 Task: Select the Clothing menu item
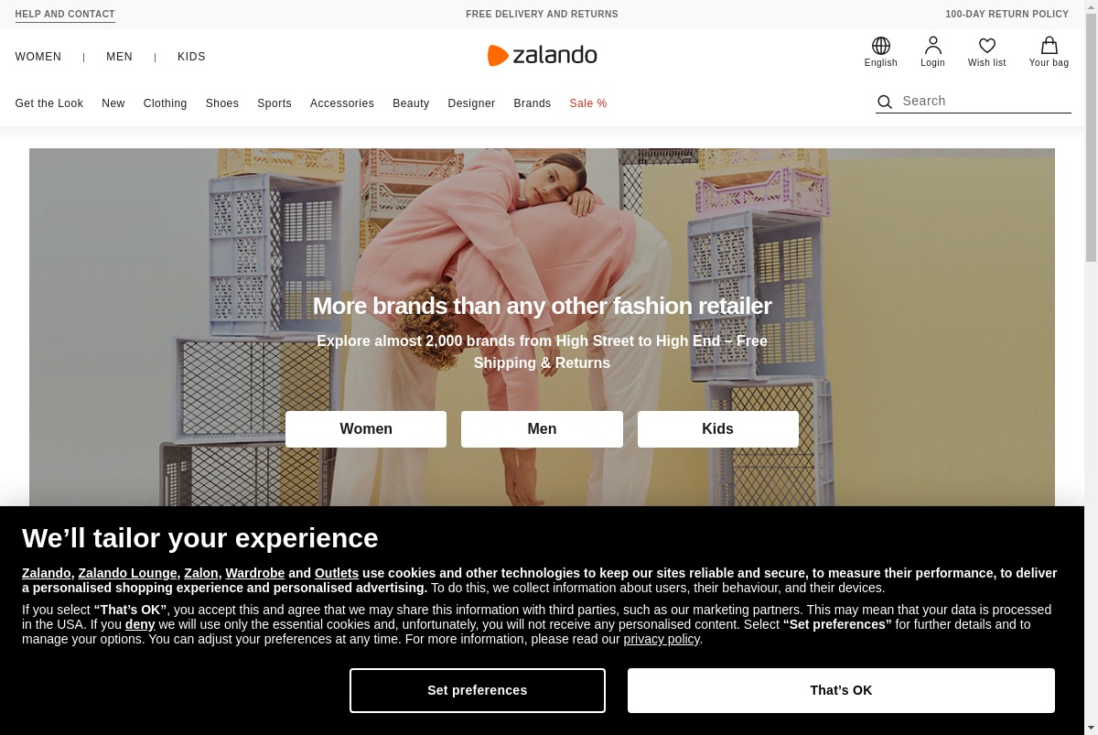(165, 103)
